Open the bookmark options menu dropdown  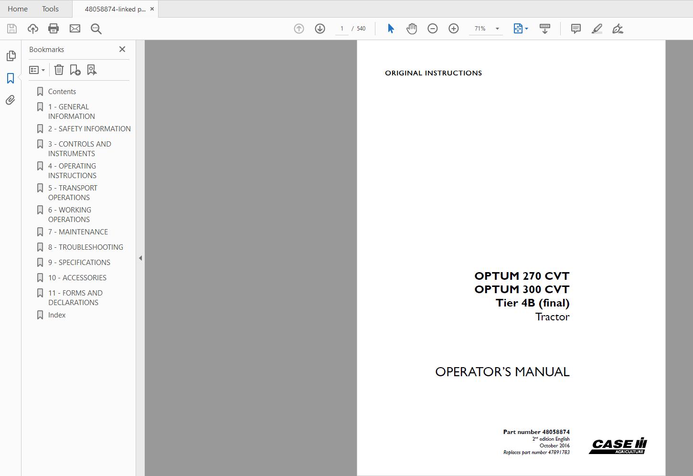click(x=37, y=70)
